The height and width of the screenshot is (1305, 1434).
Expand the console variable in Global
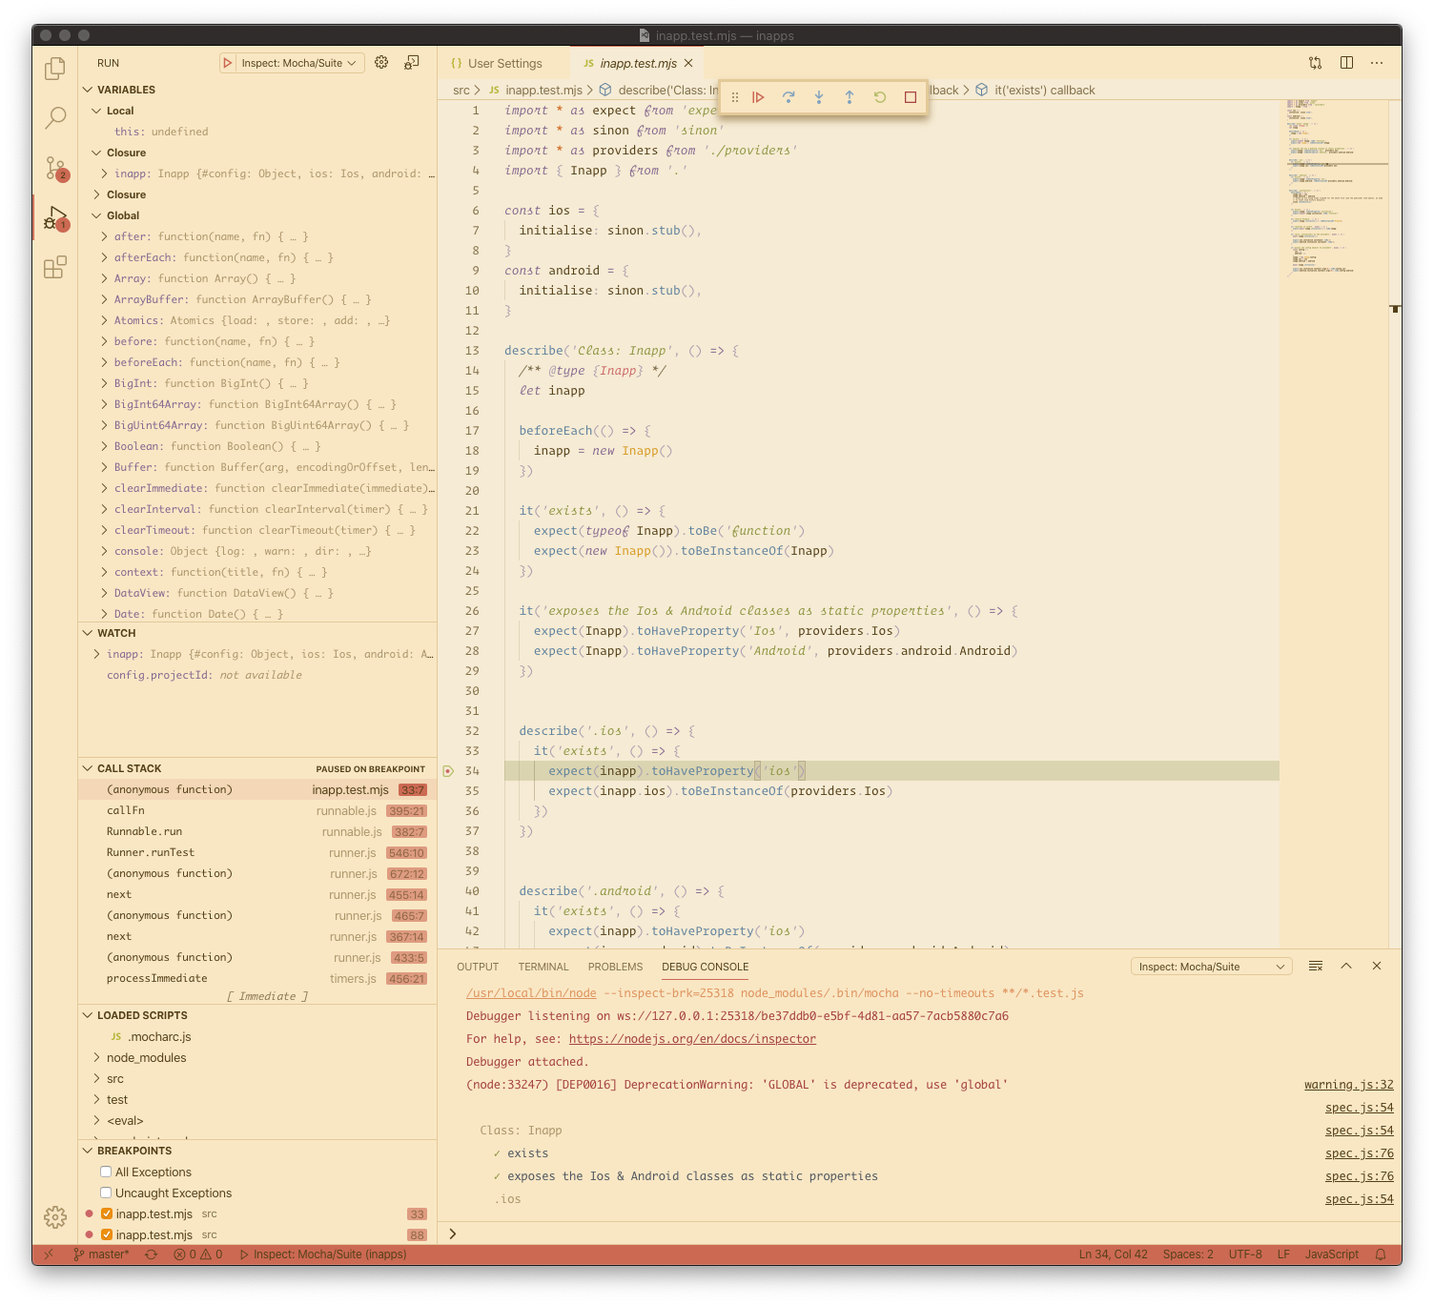(x=104, y=551)
